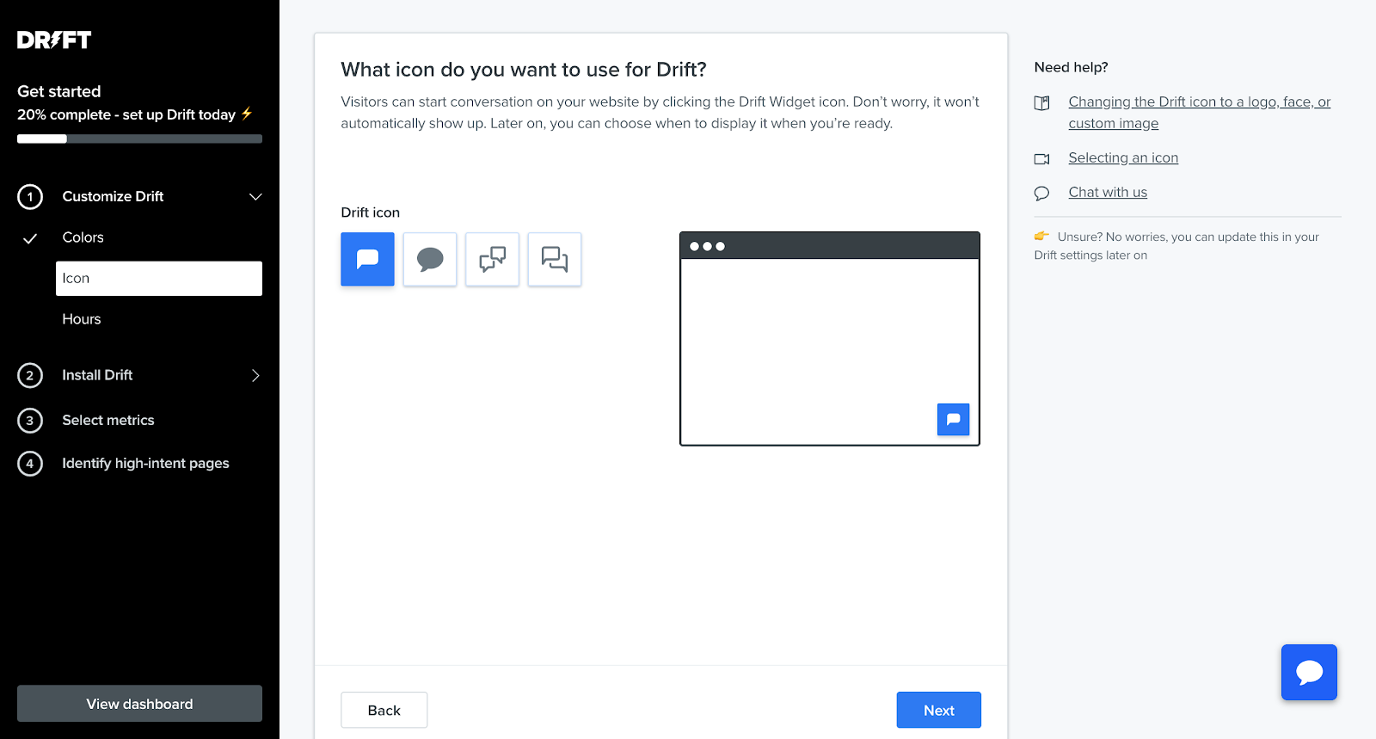Collapse the Customize Drift section chevron
The width and height of the screenshot is (1376, 739).
click(255, 197)
